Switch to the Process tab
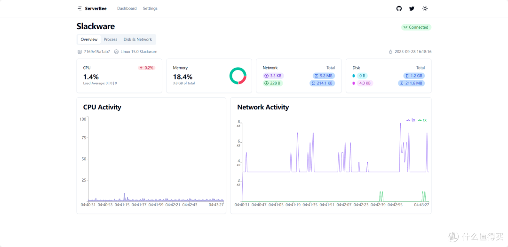 [x=111, y=39]
